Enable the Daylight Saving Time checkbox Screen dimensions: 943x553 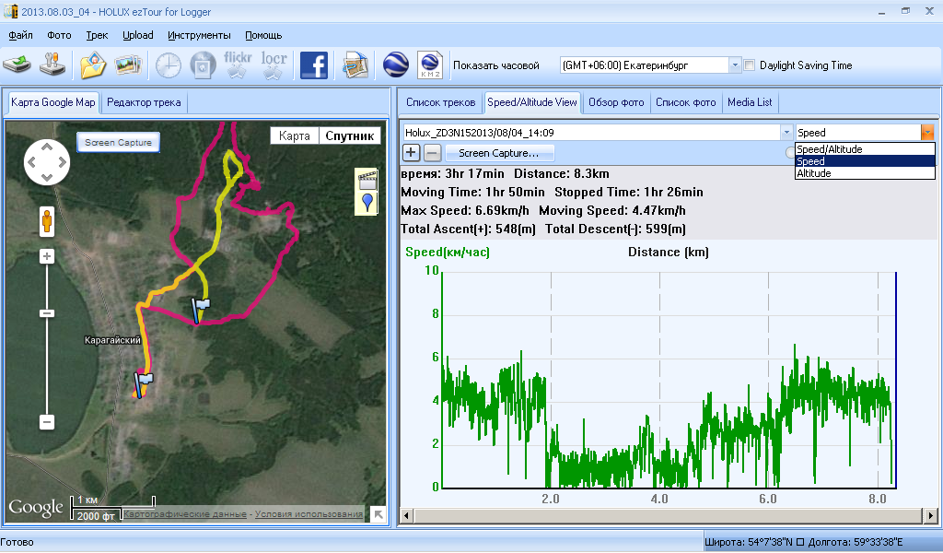coord(750,65)
